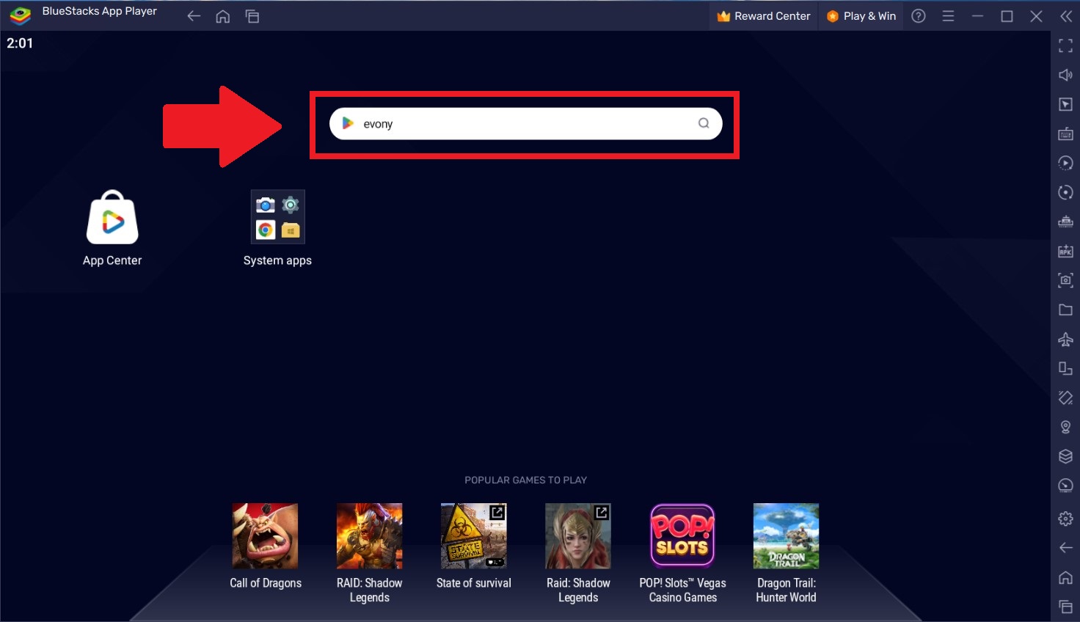The image size is (1080, 622).
Task: Open the help question mark icon
Action: [919, 16]
